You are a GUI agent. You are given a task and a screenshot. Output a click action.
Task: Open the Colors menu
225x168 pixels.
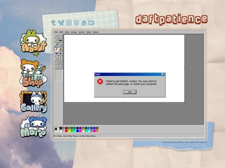click(82, 32)
